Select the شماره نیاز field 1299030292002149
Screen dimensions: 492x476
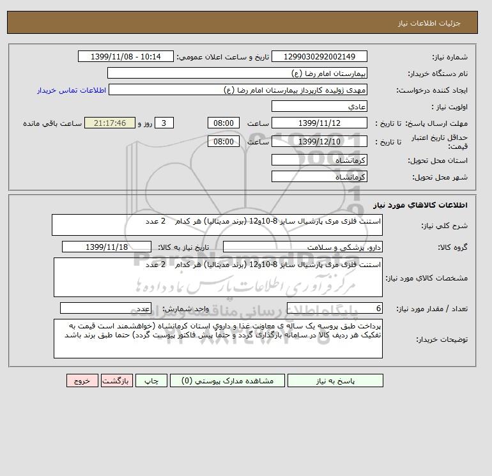point(319,56)
